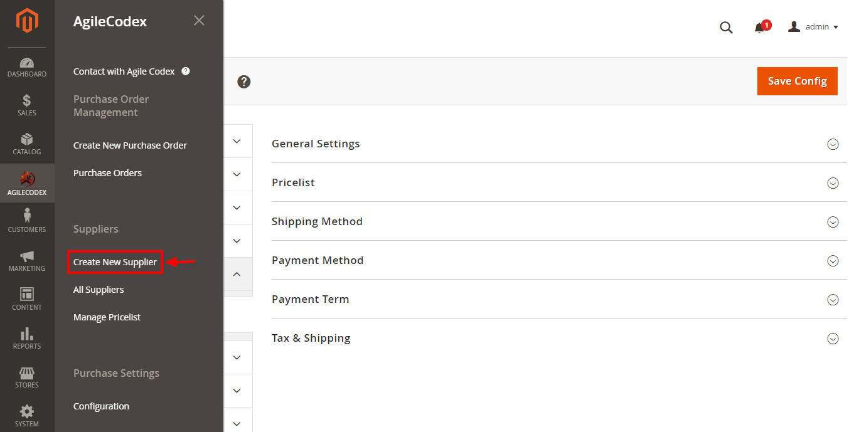
Task: Close the AgileCodex menu panel
Action: (199, 21)
